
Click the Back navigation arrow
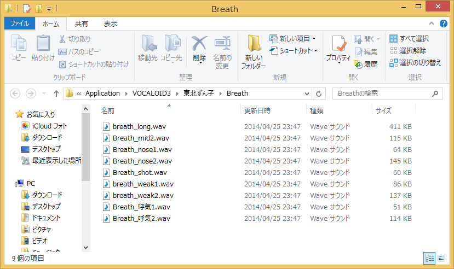[x=15, y=93]
